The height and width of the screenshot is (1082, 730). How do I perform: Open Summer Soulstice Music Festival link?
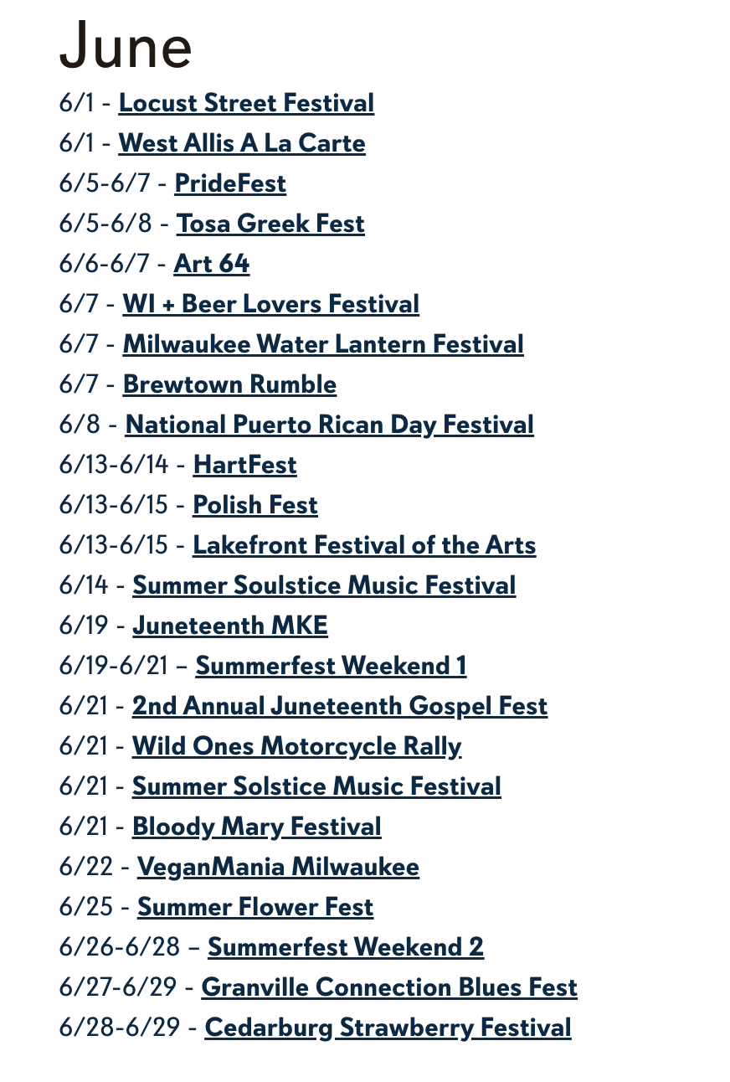coord(324,586)
